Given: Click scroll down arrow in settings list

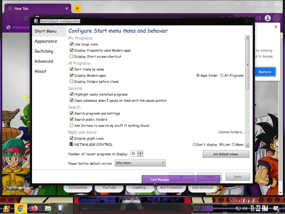Looking at the screenshot, I should click(247, 145).
